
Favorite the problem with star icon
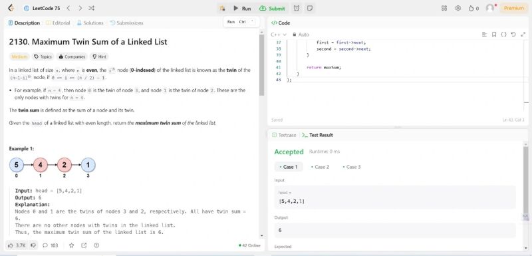71,245
